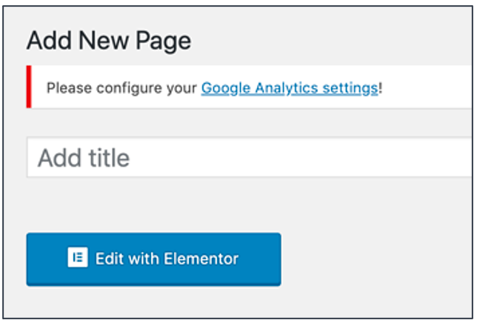Click the Add title placeholder text
This screenshot has height=323, width=477.
tap(84, 158)
